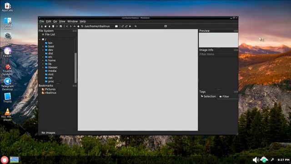
Task: Start the slideshow with the play icon
Action: coord(130,26)
